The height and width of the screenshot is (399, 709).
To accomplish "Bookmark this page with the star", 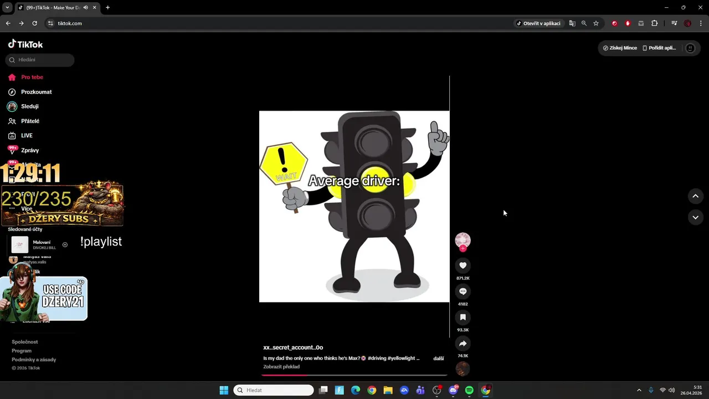I will point(596,23).
